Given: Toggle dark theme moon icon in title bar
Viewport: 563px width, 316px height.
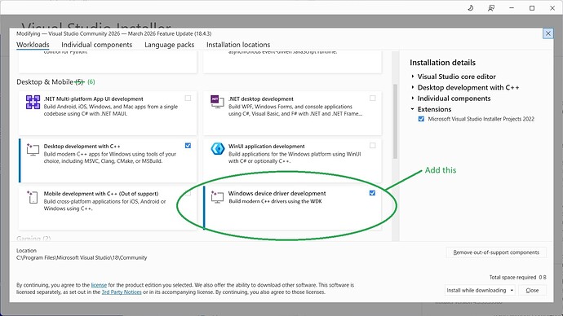Looking at the screenshot, I should coord(470,8).
